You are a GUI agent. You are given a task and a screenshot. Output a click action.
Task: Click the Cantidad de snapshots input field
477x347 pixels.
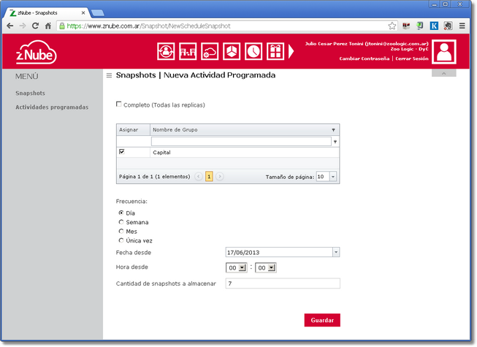click(282, 283)
